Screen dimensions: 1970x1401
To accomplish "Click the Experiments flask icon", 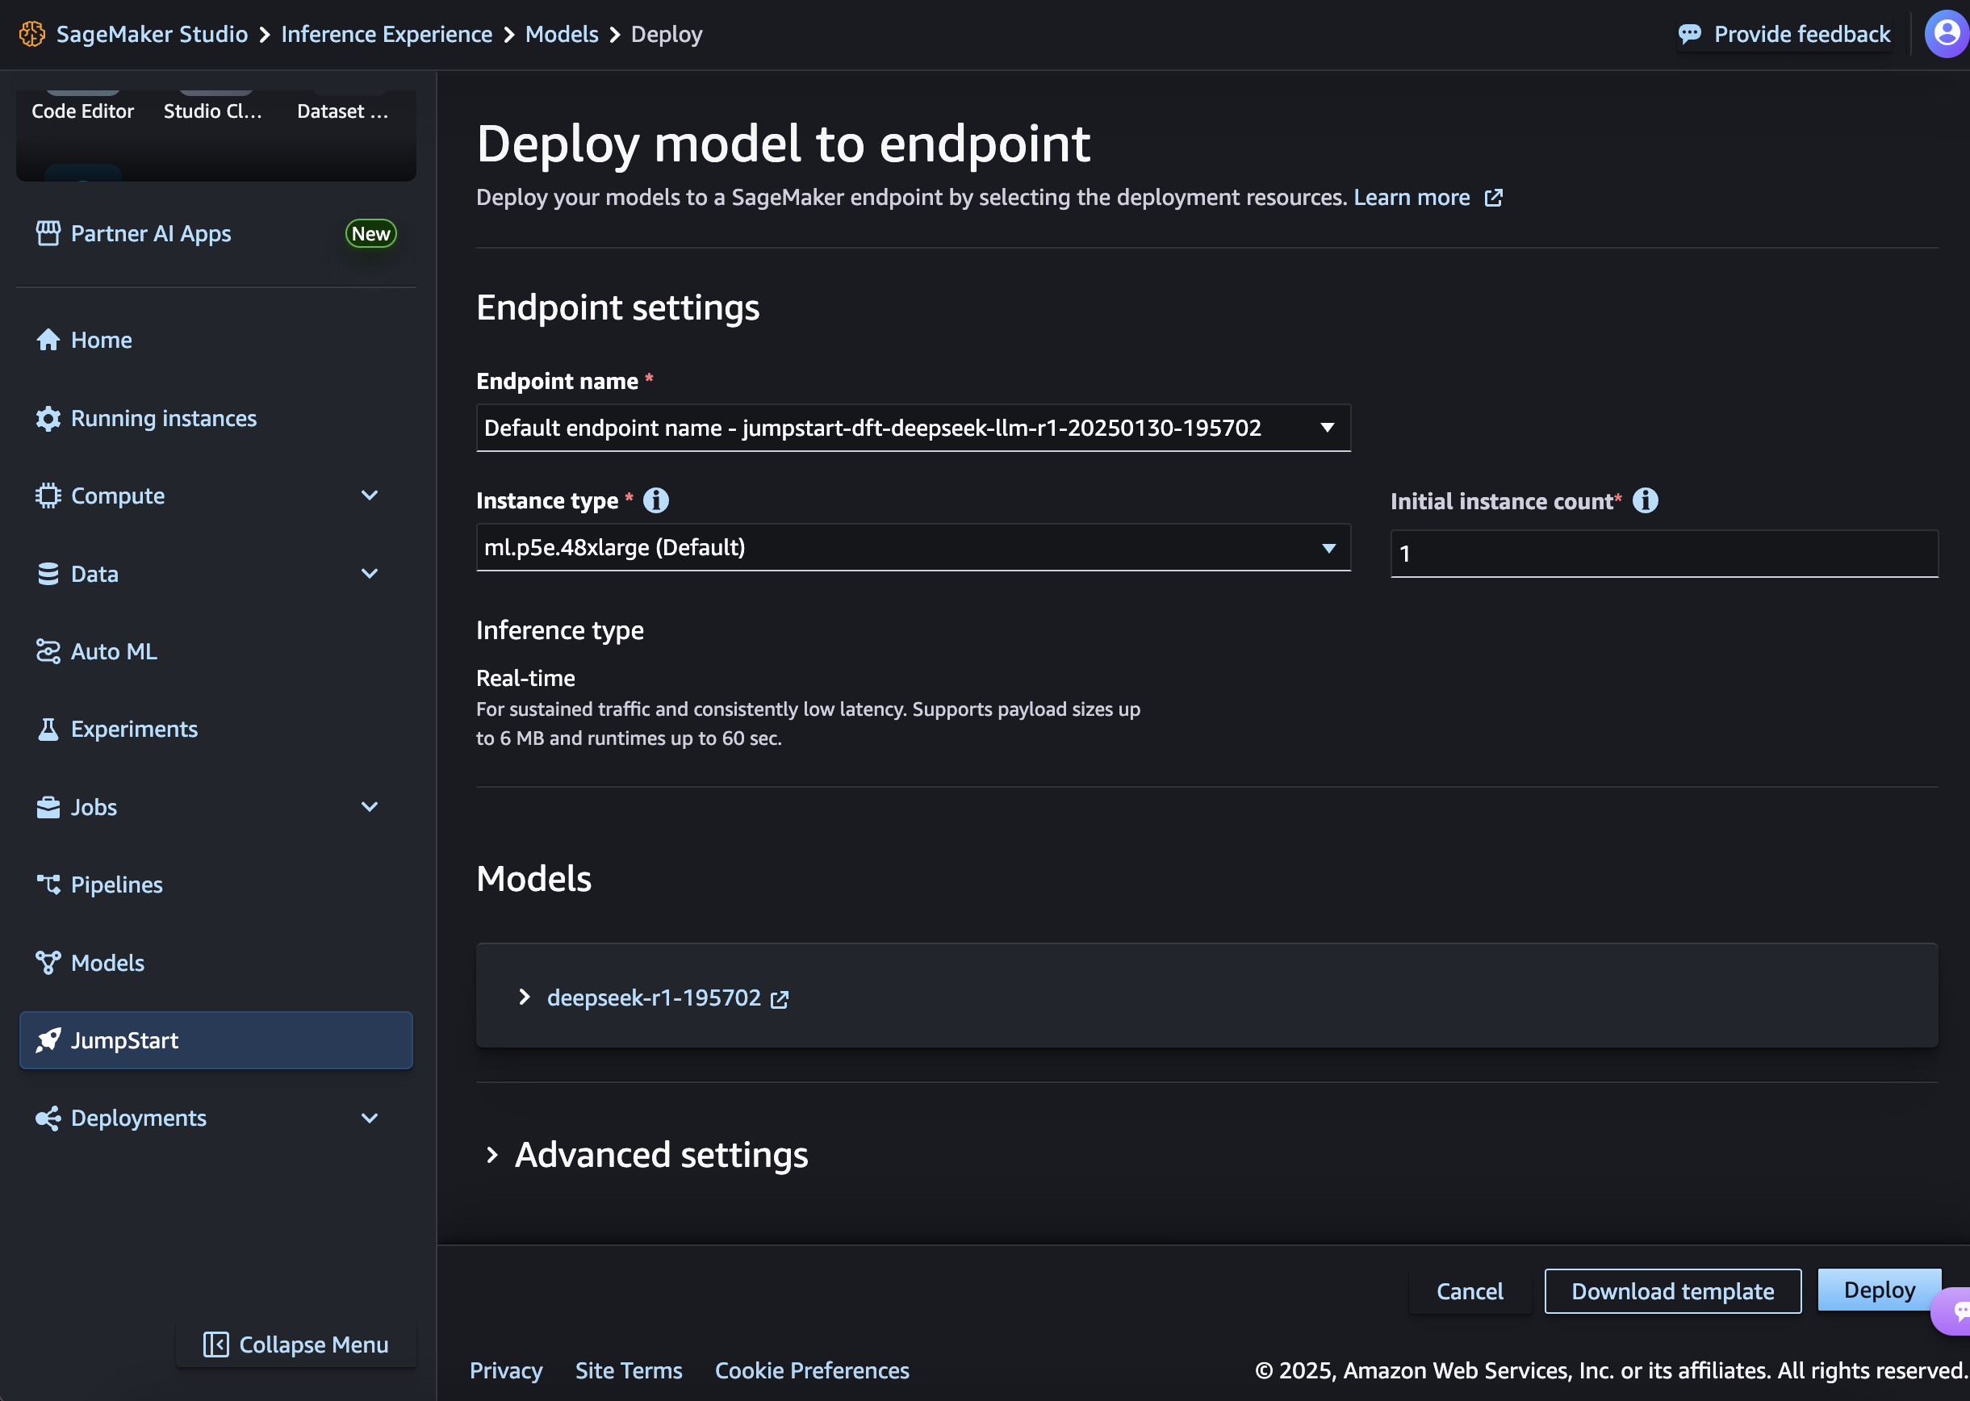I will 48,730.
